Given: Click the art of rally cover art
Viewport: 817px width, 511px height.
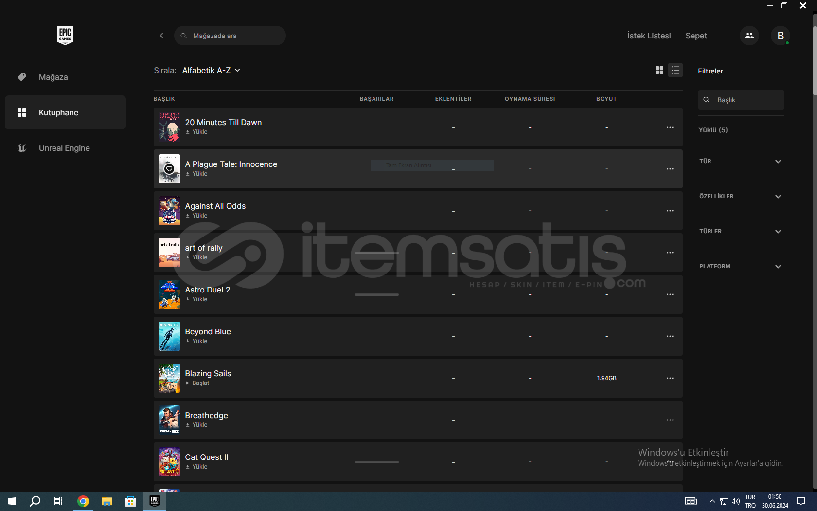Looking at the screenshot, I should [169, 253].
